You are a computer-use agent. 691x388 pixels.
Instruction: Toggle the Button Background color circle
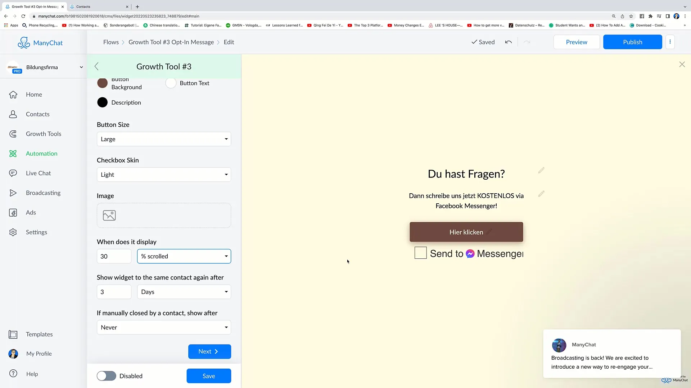click(103, 83)
